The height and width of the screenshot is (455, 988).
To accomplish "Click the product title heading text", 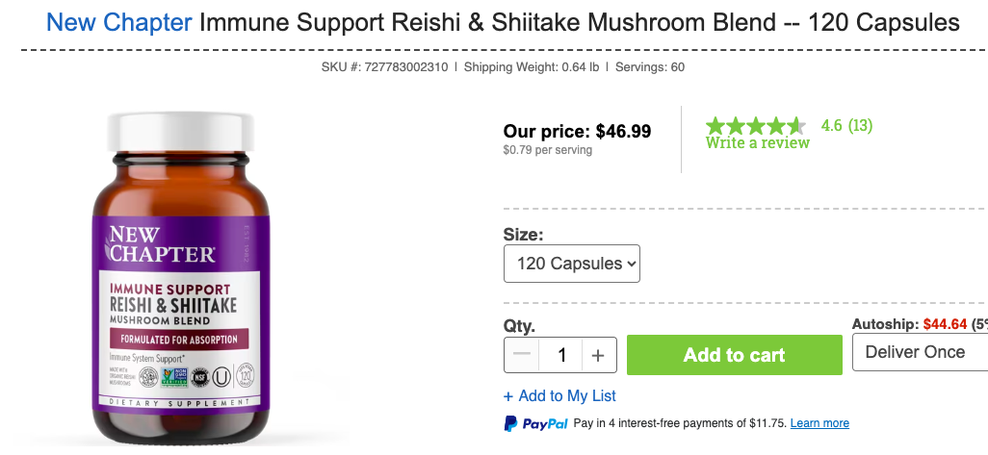I will tap(579, 22).
